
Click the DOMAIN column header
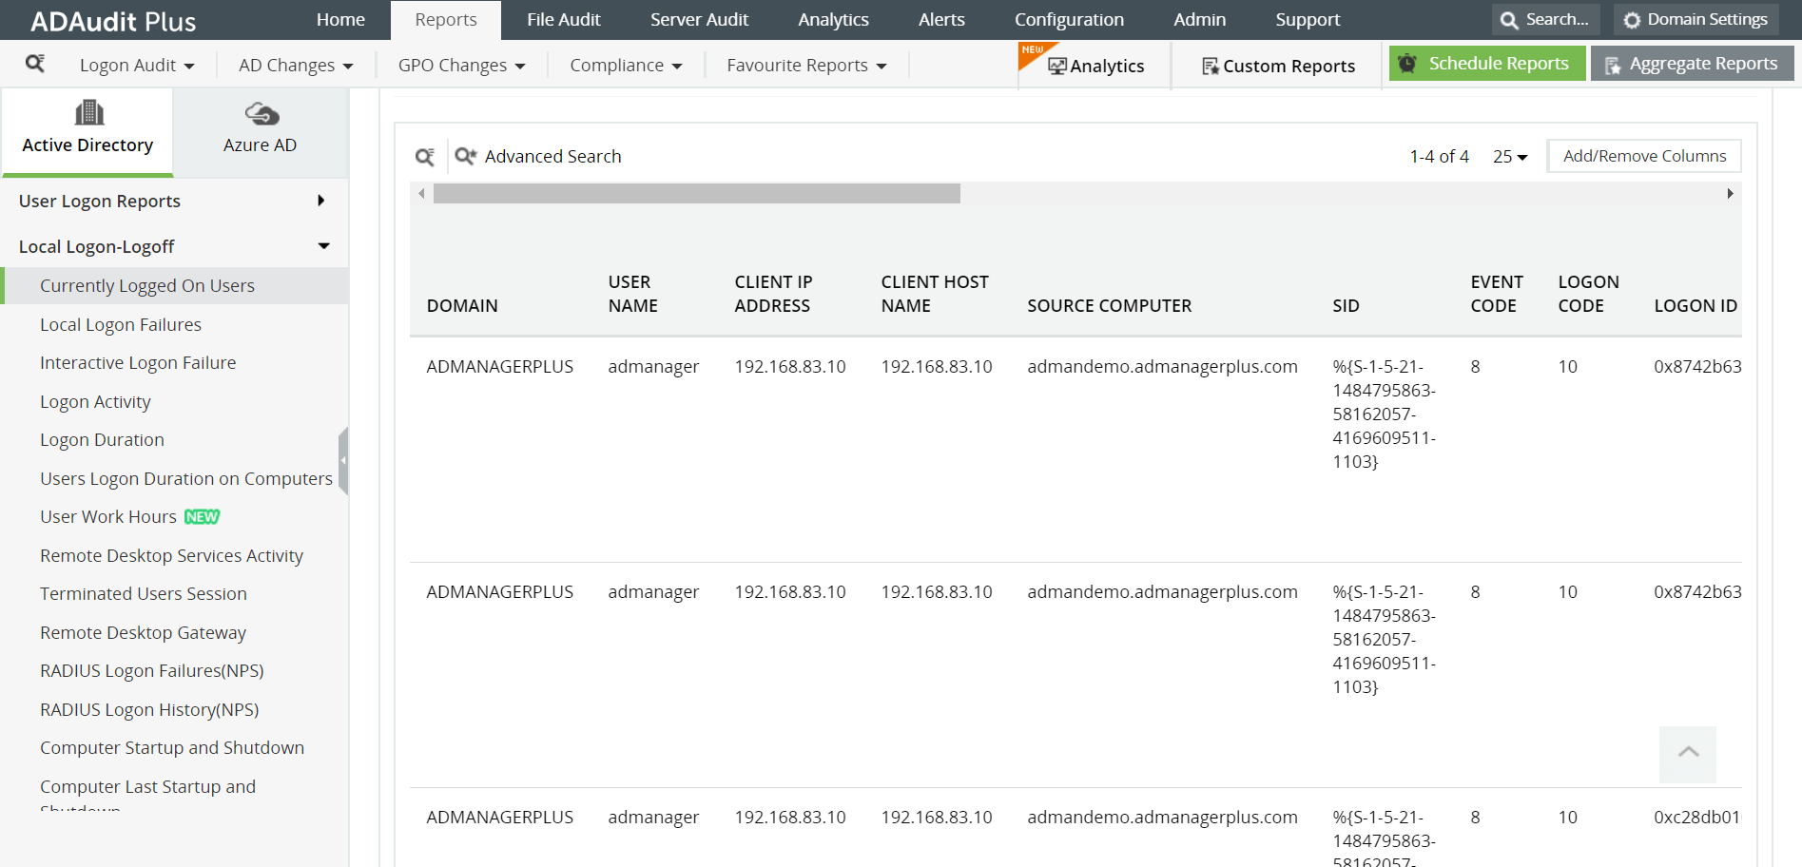(x=462, y=306)
